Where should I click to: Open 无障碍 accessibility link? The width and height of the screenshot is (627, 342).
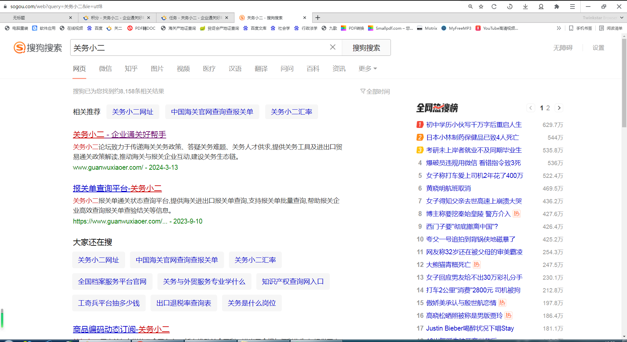point(563,48)
